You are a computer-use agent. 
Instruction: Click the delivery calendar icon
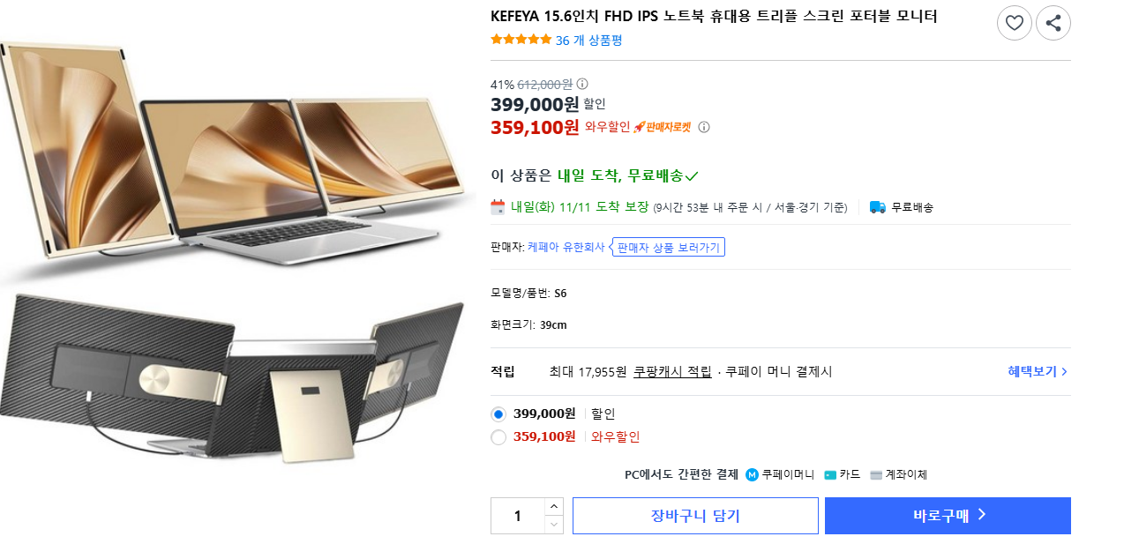(498, 207)
